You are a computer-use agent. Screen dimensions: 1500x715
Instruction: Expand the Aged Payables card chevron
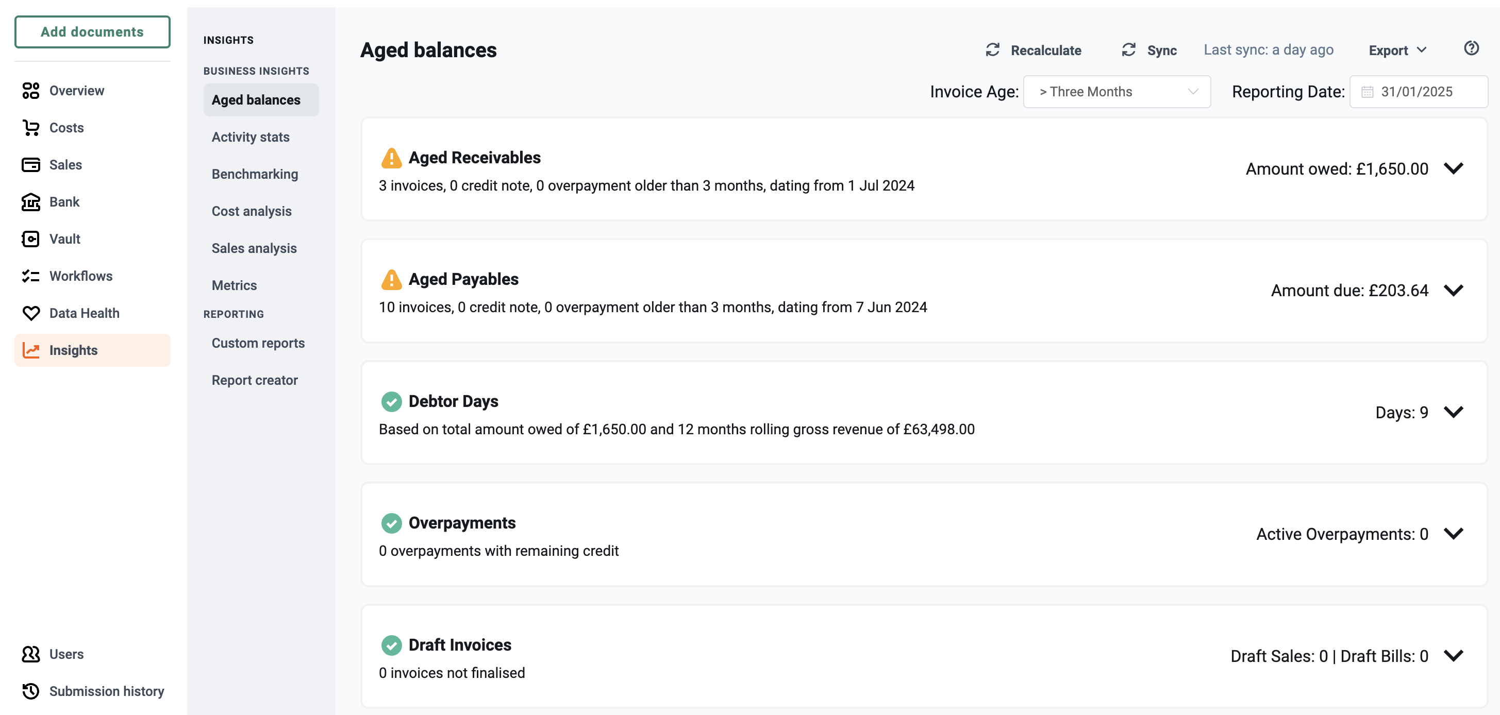point(1454,291)
